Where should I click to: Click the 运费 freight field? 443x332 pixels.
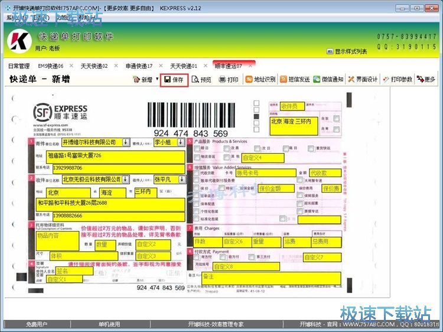(x=297, y=242)
